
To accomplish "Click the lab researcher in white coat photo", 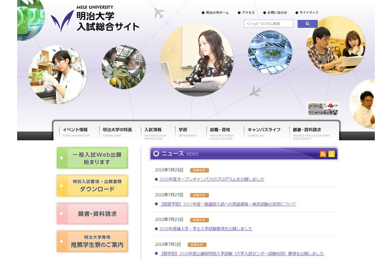I will point(58,75).
